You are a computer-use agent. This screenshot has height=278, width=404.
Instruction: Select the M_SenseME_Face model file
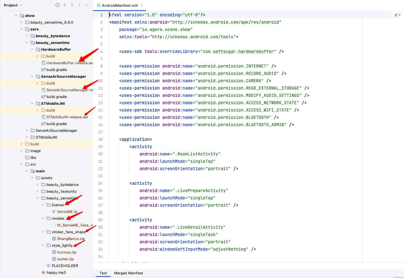75,225
